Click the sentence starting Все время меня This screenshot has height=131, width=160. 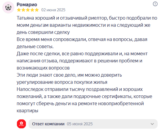(82, 43)
